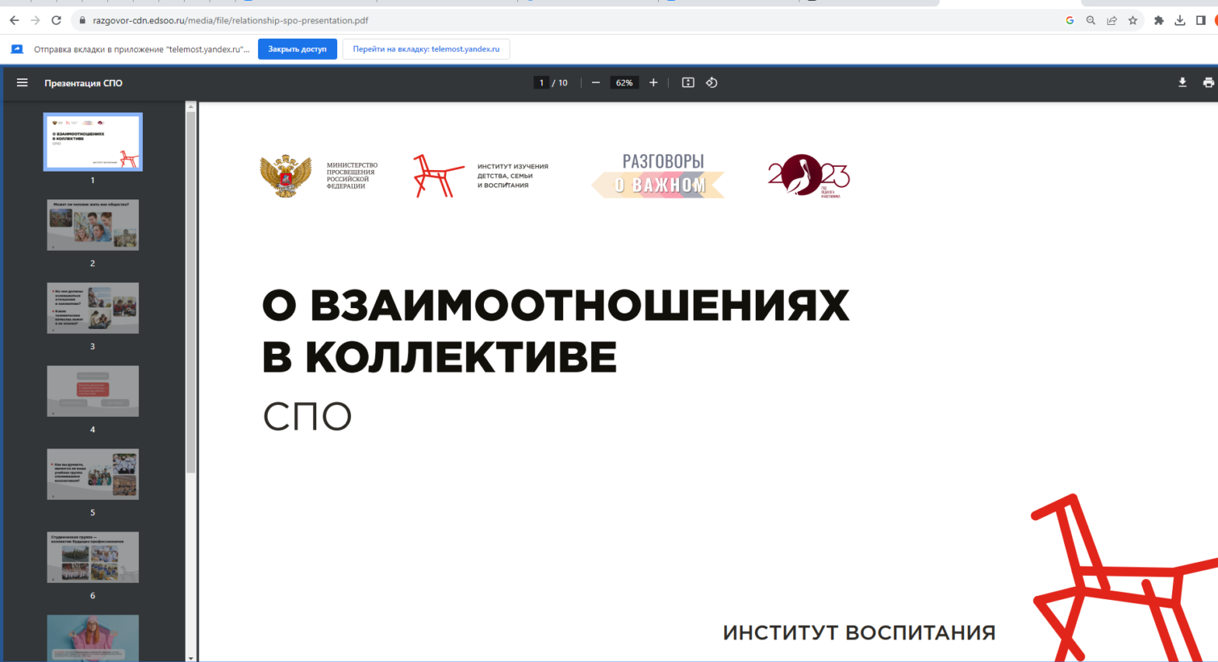1218x662 pixels.
Task: Reload the page in browser
Action: pyautogui.click(x=56, y=21)
